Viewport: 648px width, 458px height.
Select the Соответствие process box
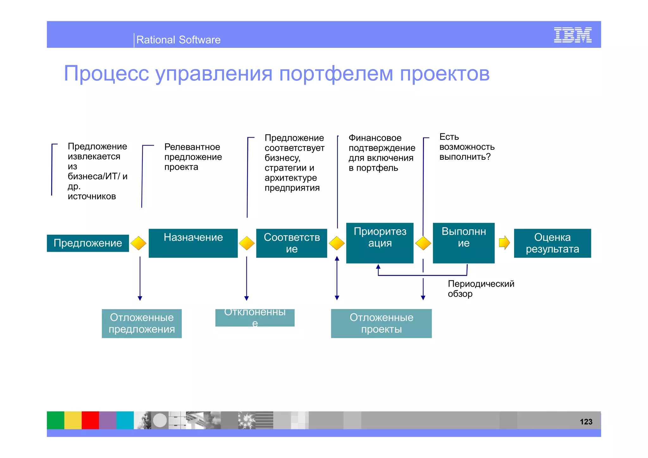click(291, 243)
